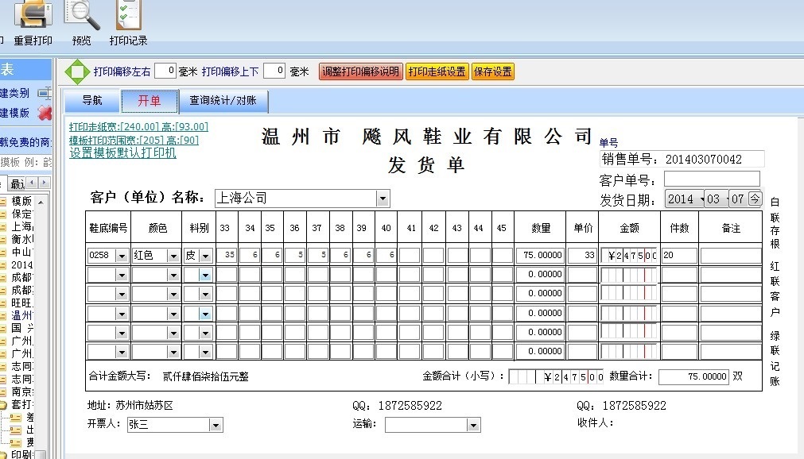
Task: Click the 模板 search box in left panel
Action: [x=25, y=162]
